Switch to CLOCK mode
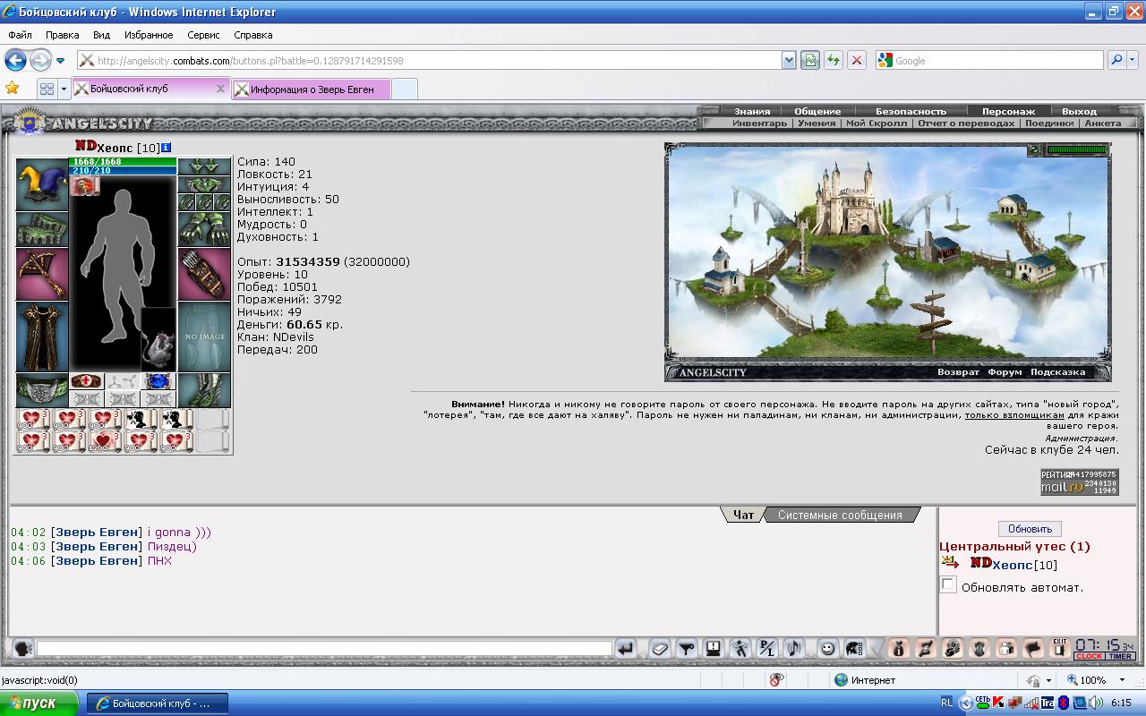Image resolution: width=1146 pixels, height=716 pixels. coord(1090,656)
